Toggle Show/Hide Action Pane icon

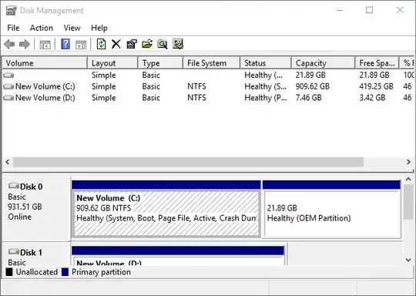pos(81,45)
